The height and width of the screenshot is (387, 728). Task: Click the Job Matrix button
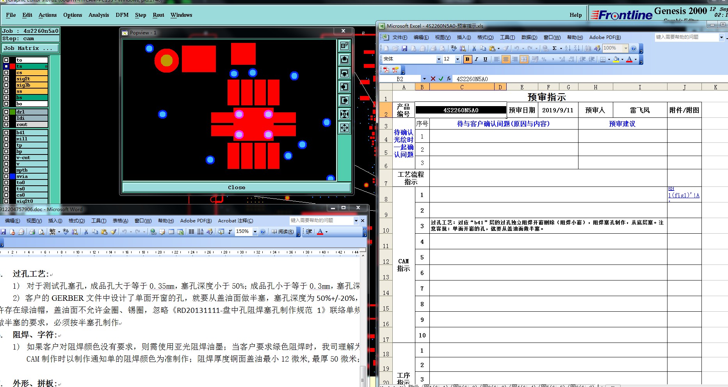point(30,48)
